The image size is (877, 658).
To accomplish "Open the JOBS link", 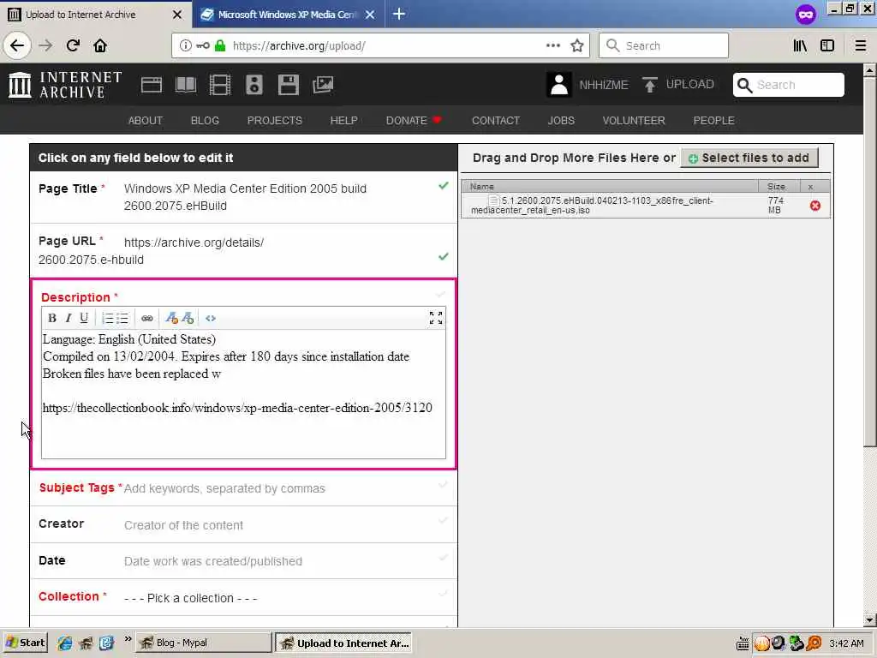I will 561,120.
